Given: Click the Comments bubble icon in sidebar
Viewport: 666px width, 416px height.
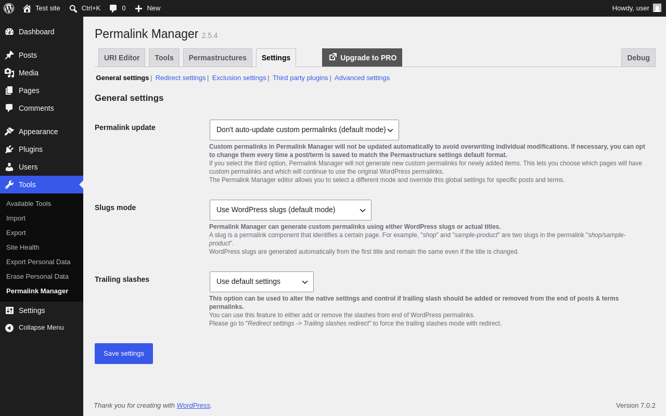Looking at the screenshot, I should (x=9, y=108).
